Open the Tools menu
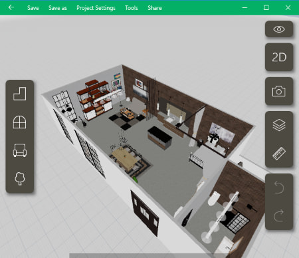The height and width of the screenshot is (258, 299). pyautogui.click(x=132, y=8)
